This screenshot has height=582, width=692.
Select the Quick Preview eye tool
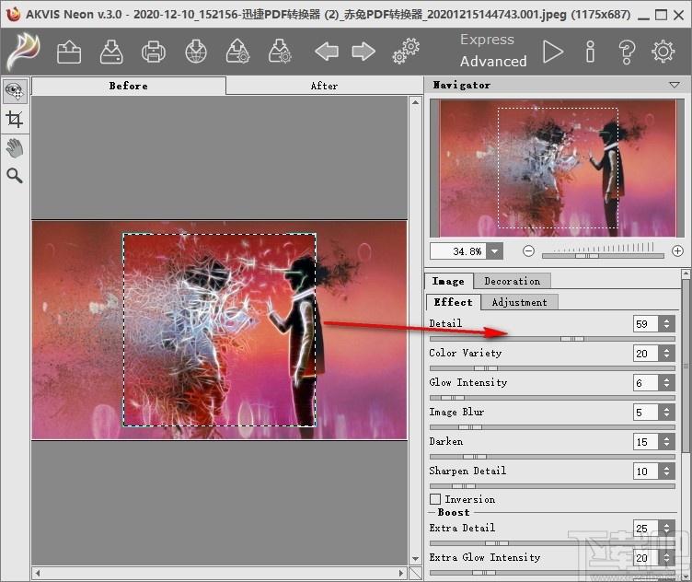point(15,91)
